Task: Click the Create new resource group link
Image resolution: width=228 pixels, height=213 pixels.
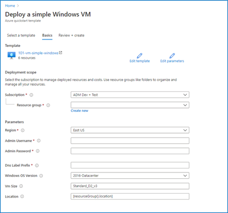Action: click(79, 111)
